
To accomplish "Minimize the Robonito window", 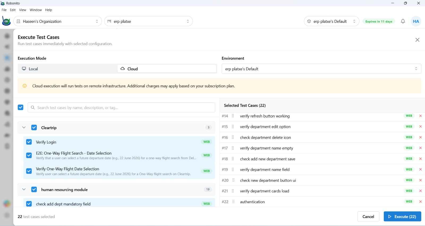I will [393, 3].
